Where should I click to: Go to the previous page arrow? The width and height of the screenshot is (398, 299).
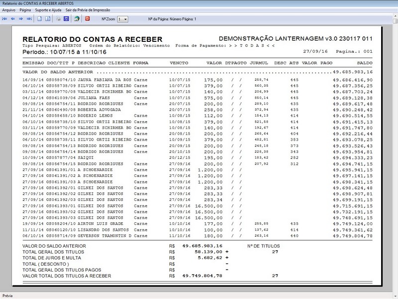tap(13, 19)
